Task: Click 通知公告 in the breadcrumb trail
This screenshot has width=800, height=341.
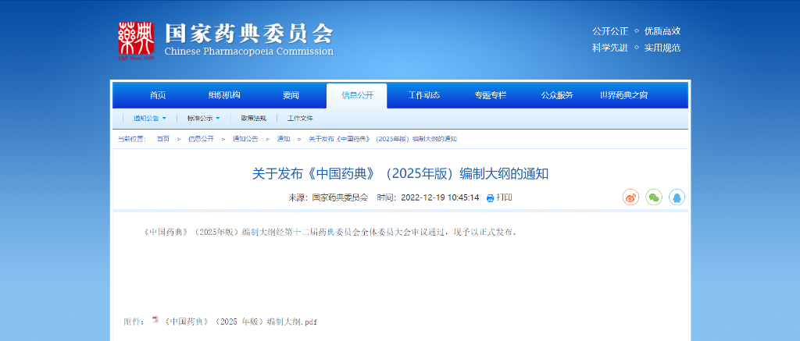Action: (x=245, y=139)
